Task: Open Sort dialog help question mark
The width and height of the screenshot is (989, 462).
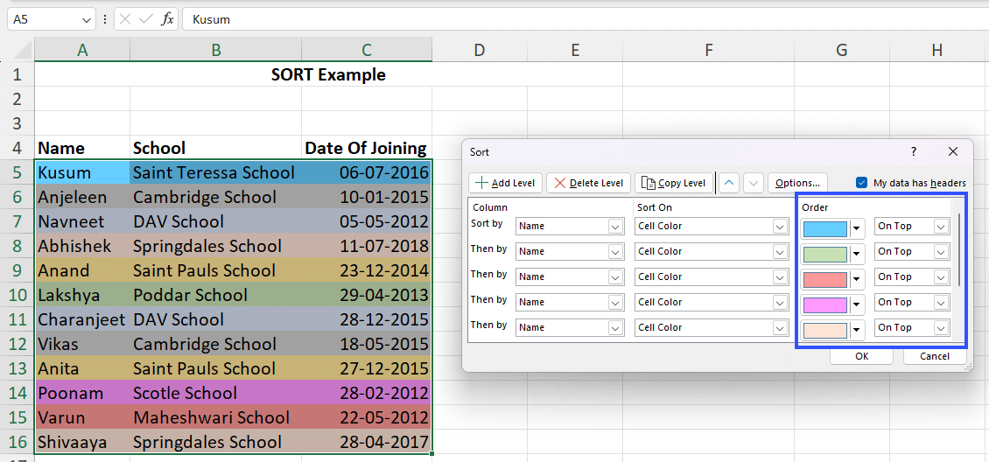Action: [x=914, y=151]
